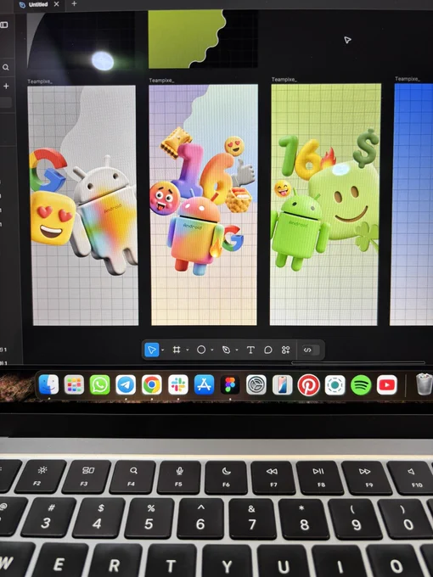
Task: Select the Move tool in Figma toolbar
Action: pyautogui.click(x=152, y=350)
